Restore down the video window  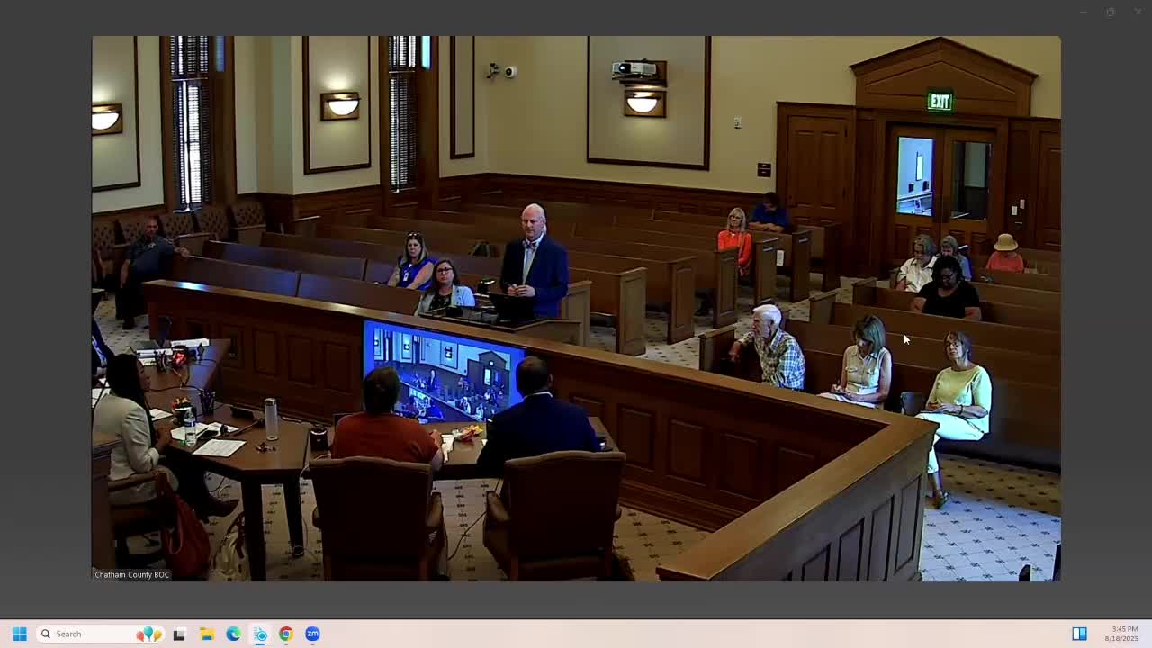1111,12
